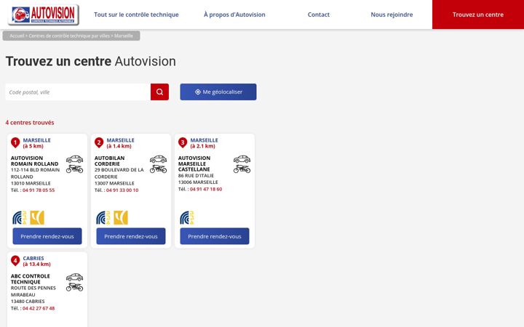
Task: Open the AUTOVISION MARSEILLE CASTELLANE center title
Action: pyautogui.click(x=194, y=163)
